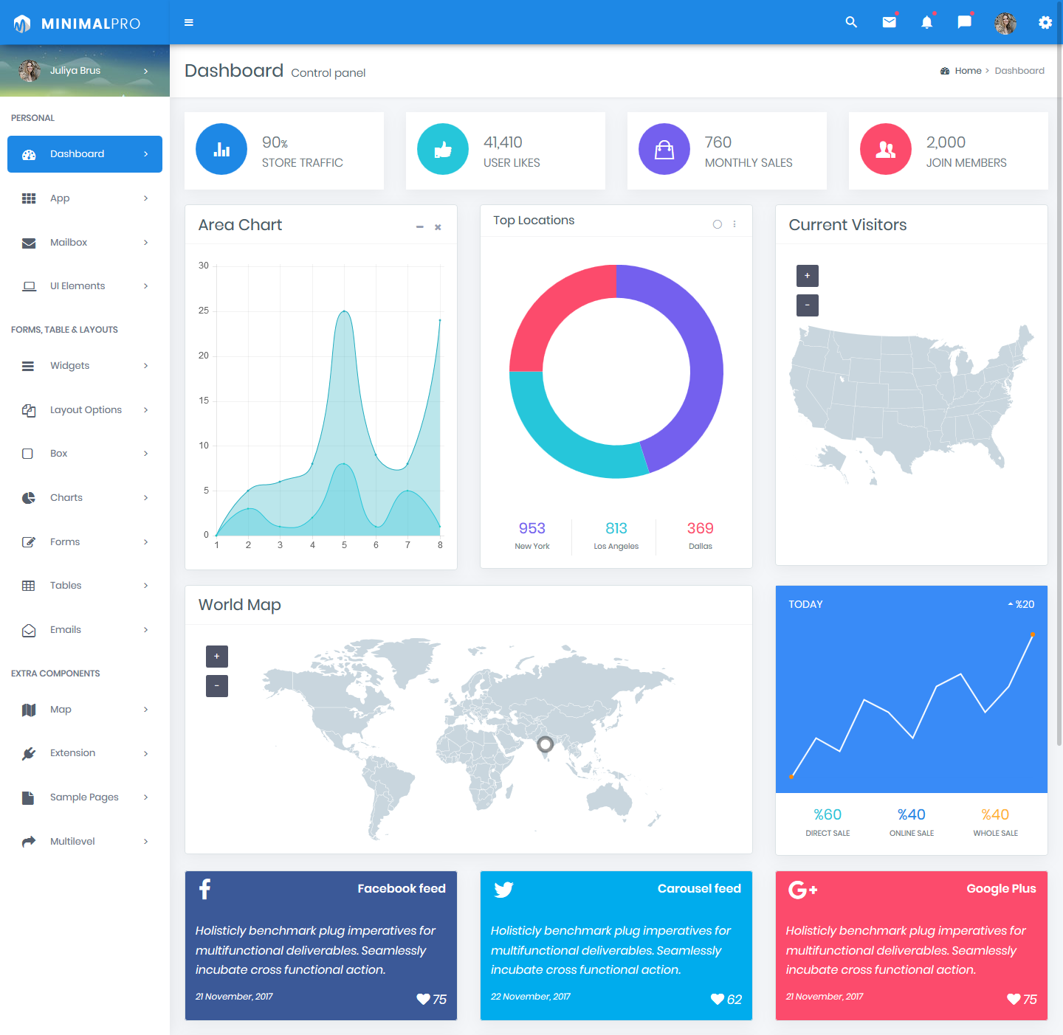Click the Extension plug icon
This screenshot has width=1063, height=1035.
click(x=29, y=753)
